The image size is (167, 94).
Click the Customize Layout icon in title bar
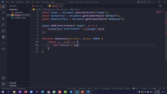click(149, 2)
